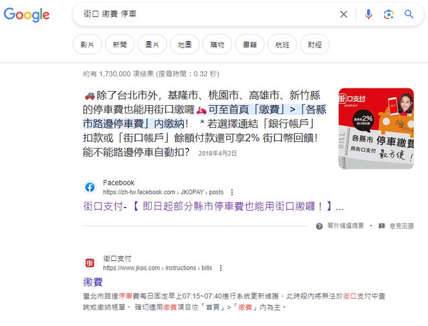
Task: Open more options for jkos.com result
Action: 221,268
